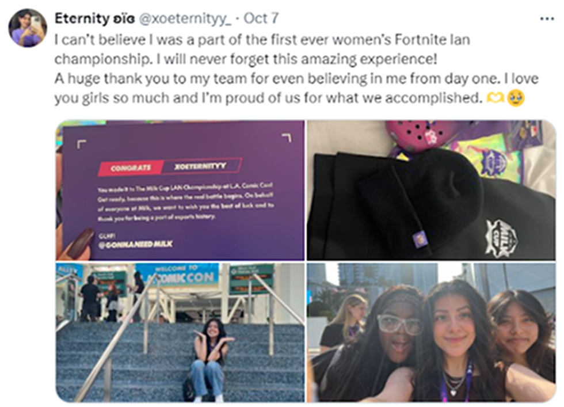
Task: Open the Oct 7 tweet timestamp
Action: tap(261, 18)
